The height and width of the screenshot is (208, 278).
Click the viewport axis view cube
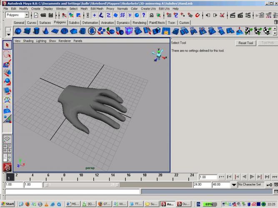pyautogui.click(x=159, y=55)
